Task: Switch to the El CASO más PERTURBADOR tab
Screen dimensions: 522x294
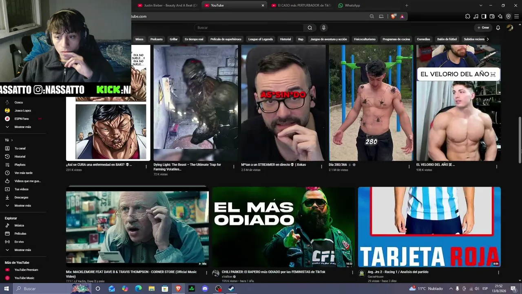Action: click(x=301, y=5)
